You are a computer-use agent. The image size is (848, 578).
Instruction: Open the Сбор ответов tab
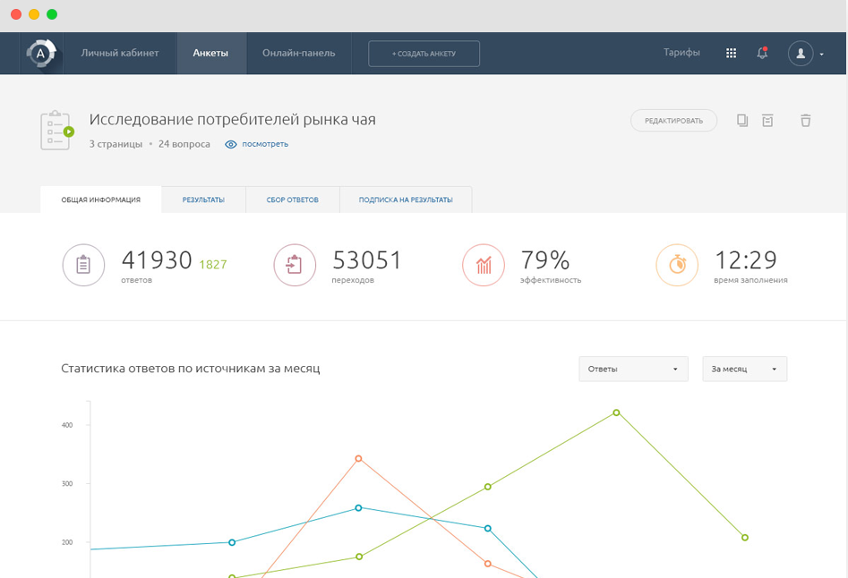click(x=292, y=200)
